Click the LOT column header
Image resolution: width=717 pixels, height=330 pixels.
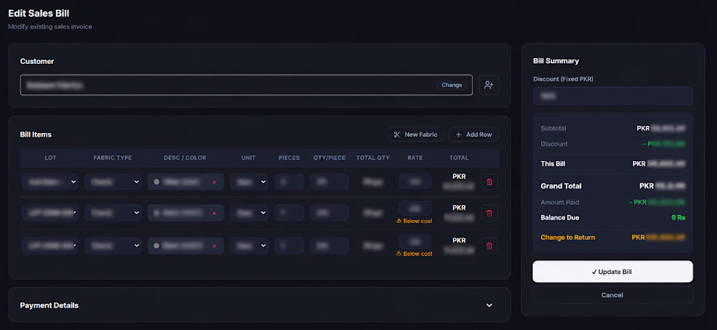coord(50,158)
